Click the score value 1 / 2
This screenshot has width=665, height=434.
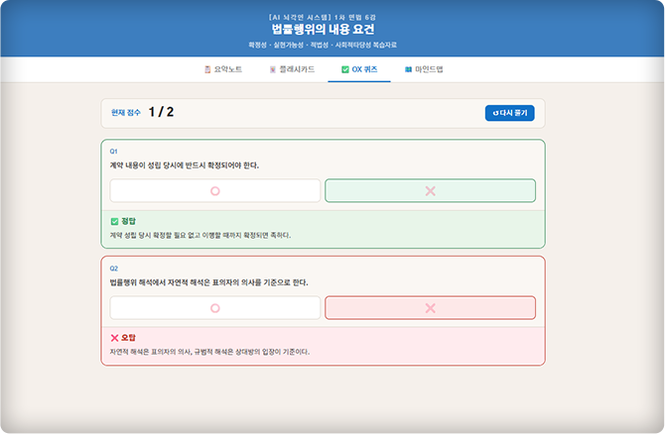pyautogui.click(x=161, y=112)
